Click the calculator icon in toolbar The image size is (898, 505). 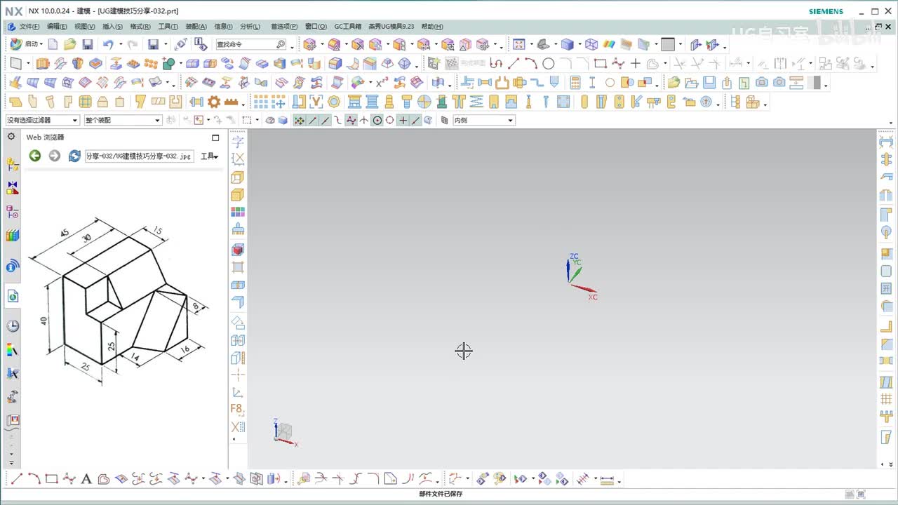pos(575,82)
